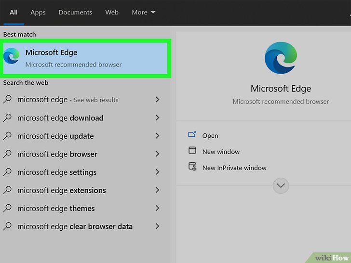Expand arrow for 'microsoft edge browser'

tap(157, 154)
